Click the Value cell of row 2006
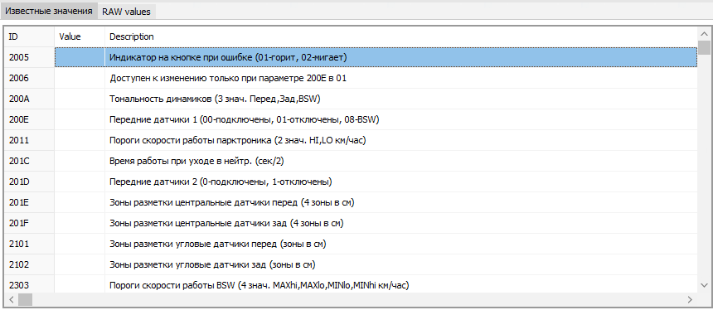This screenshot has width=713, height=310. tap(80, 78)
